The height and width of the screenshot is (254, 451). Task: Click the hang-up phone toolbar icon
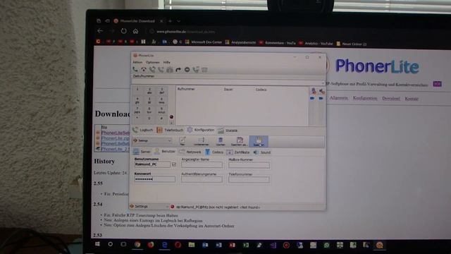pos(144,69)
